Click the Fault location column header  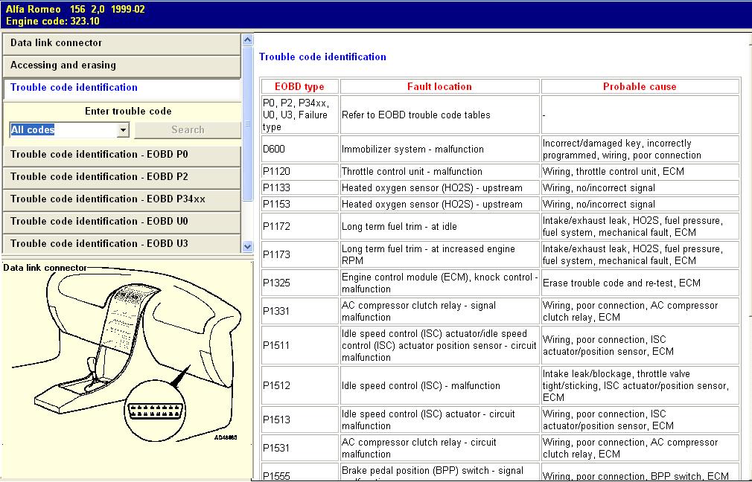pyautogui.click(x=439, y=87)
